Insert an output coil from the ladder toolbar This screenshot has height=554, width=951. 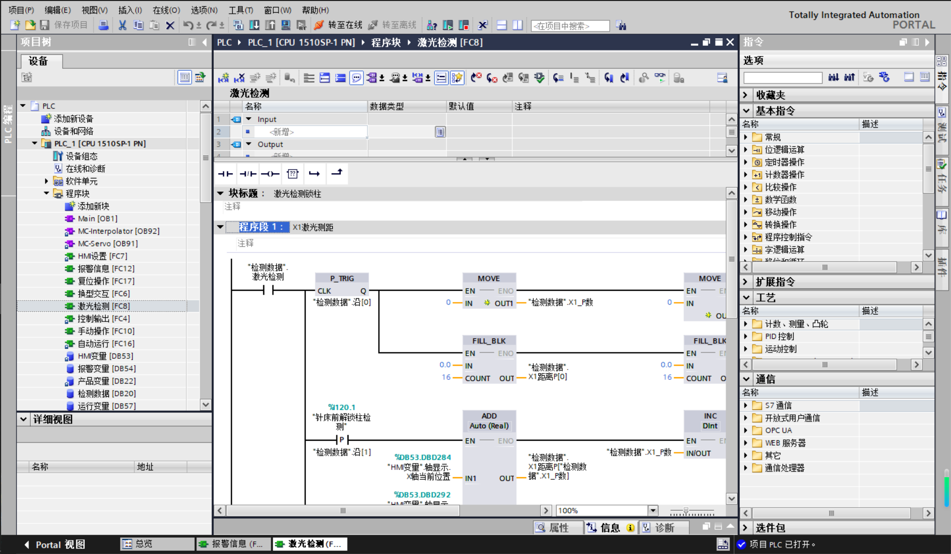(270, 174)
